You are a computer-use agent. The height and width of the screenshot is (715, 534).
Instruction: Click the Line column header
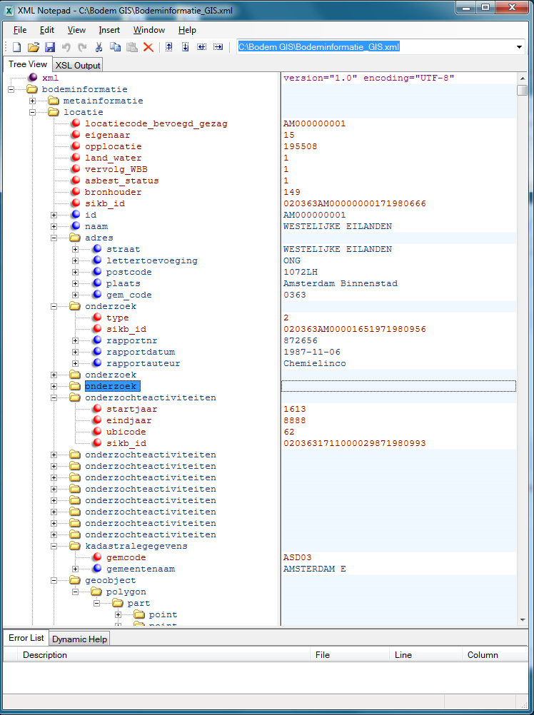[426, 655]
